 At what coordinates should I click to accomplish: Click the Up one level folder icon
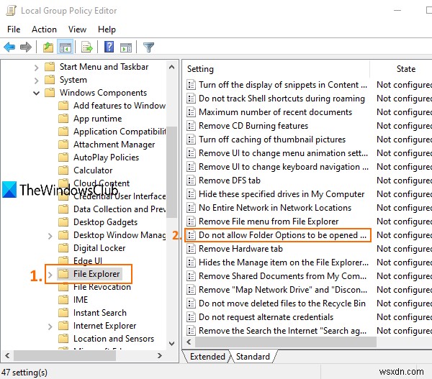pos(48,47)
